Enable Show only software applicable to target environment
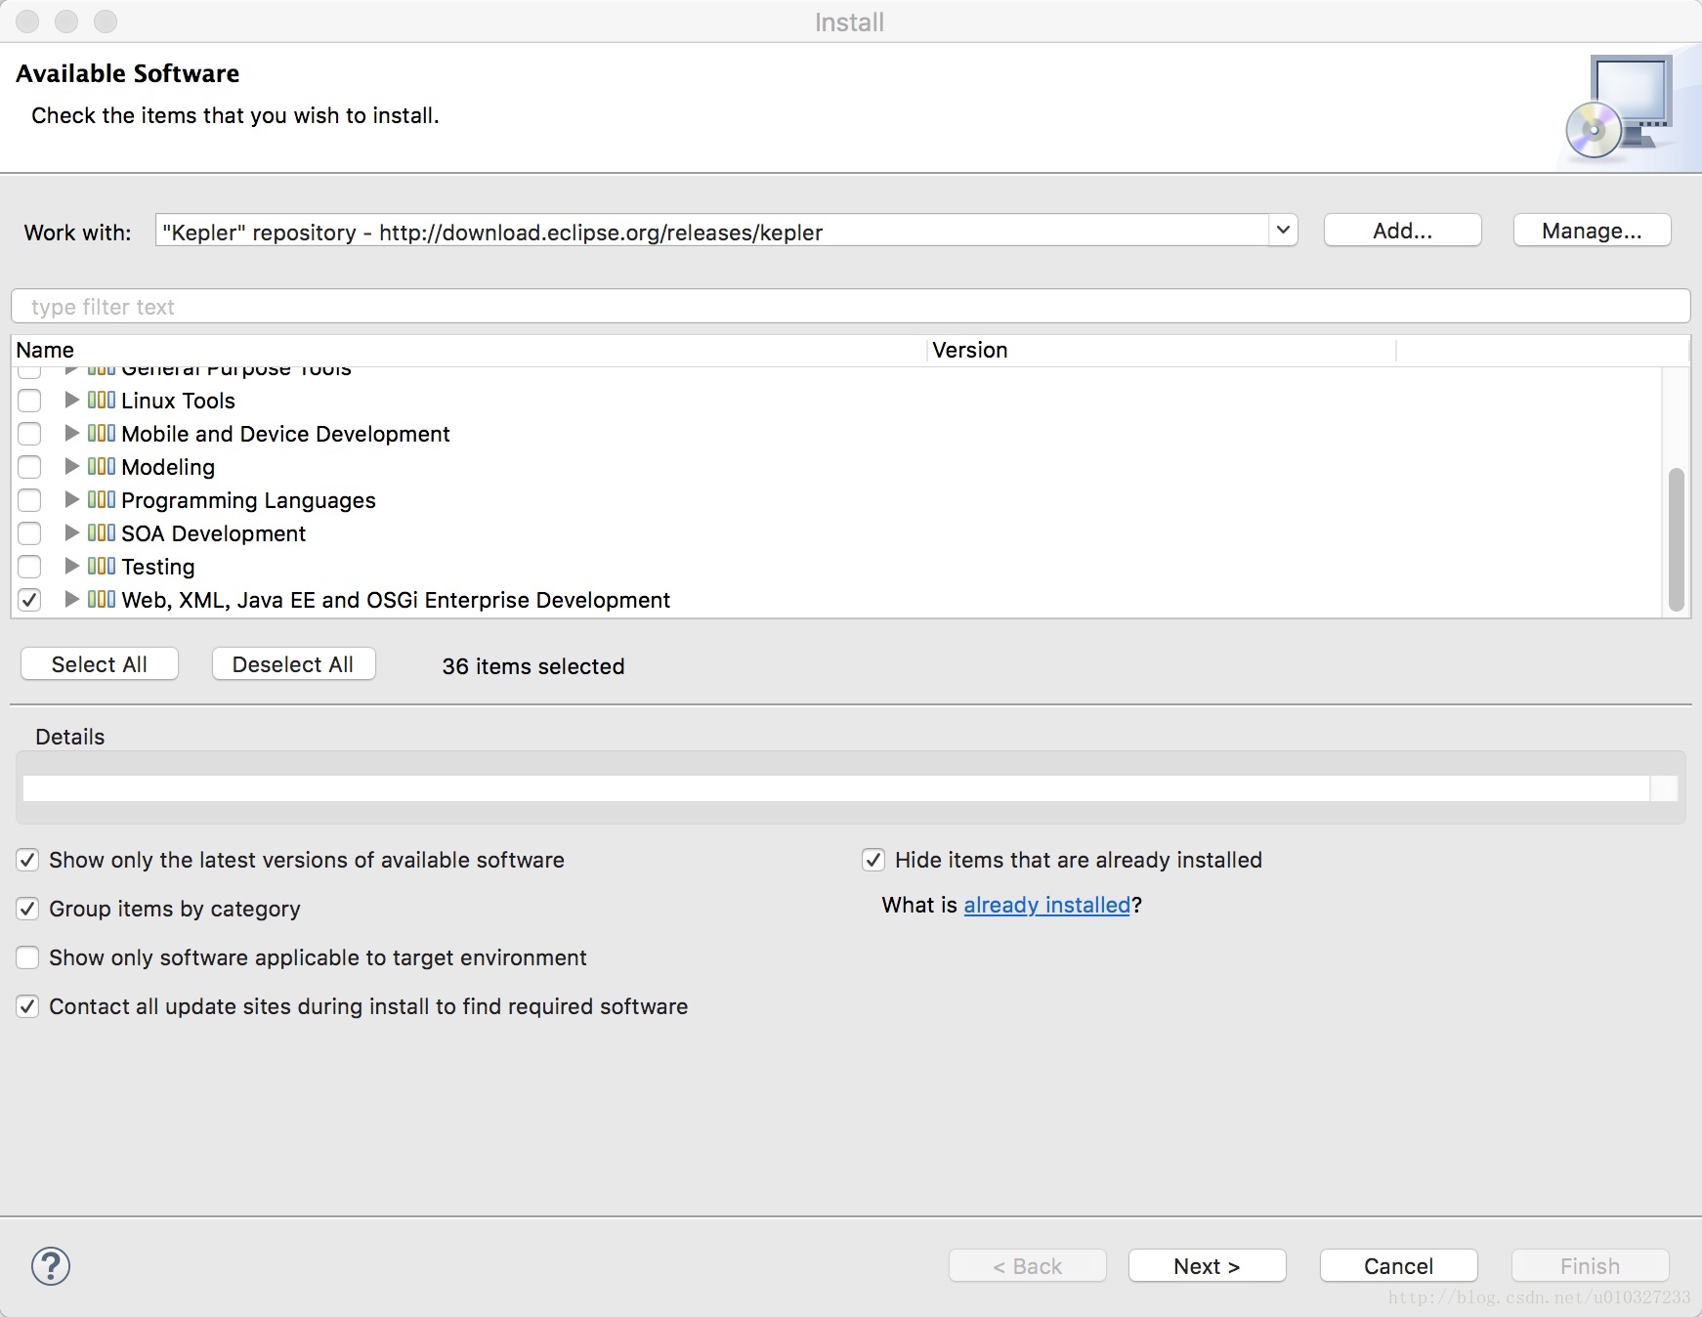 click(27, 957)
